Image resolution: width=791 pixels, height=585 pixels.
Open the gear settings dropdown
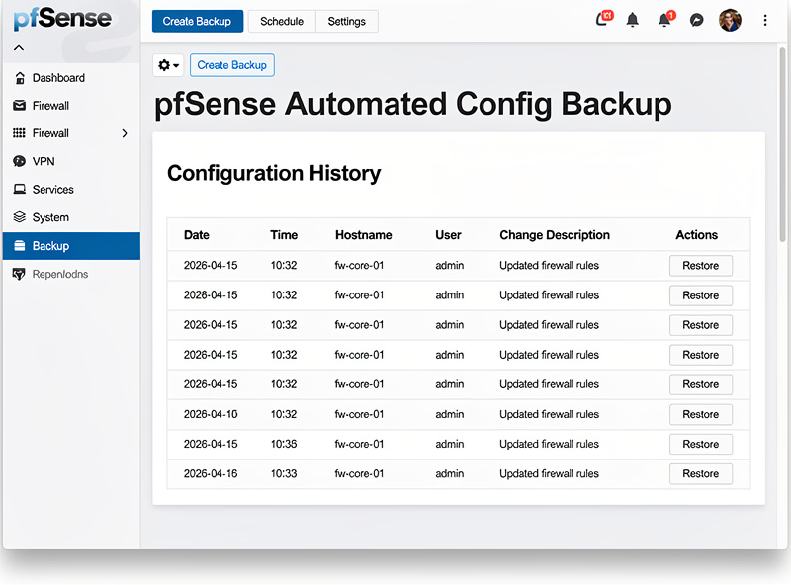(x=168, y=65)
